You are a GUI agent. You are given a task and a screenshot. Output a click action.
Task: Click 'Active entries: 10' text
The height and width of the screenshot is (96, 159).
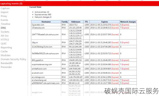42,12
